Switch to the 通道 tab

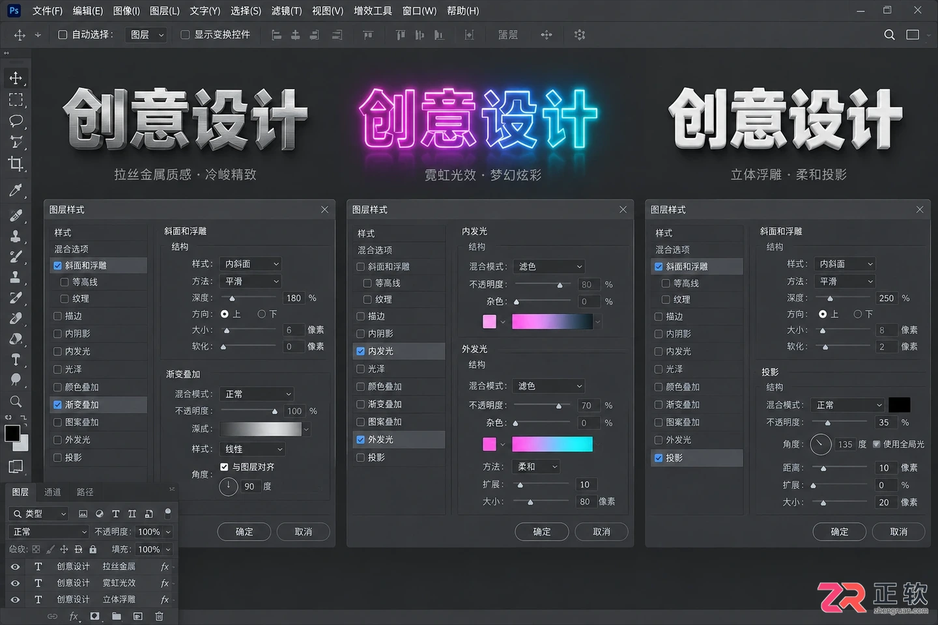tap(53, 492)
